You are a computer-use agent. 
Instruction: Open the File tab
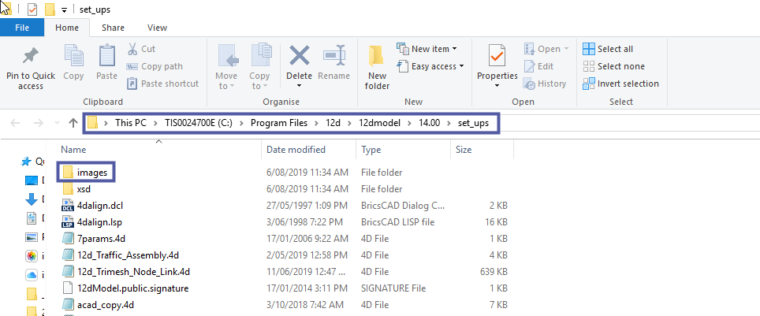coord(22,28)
